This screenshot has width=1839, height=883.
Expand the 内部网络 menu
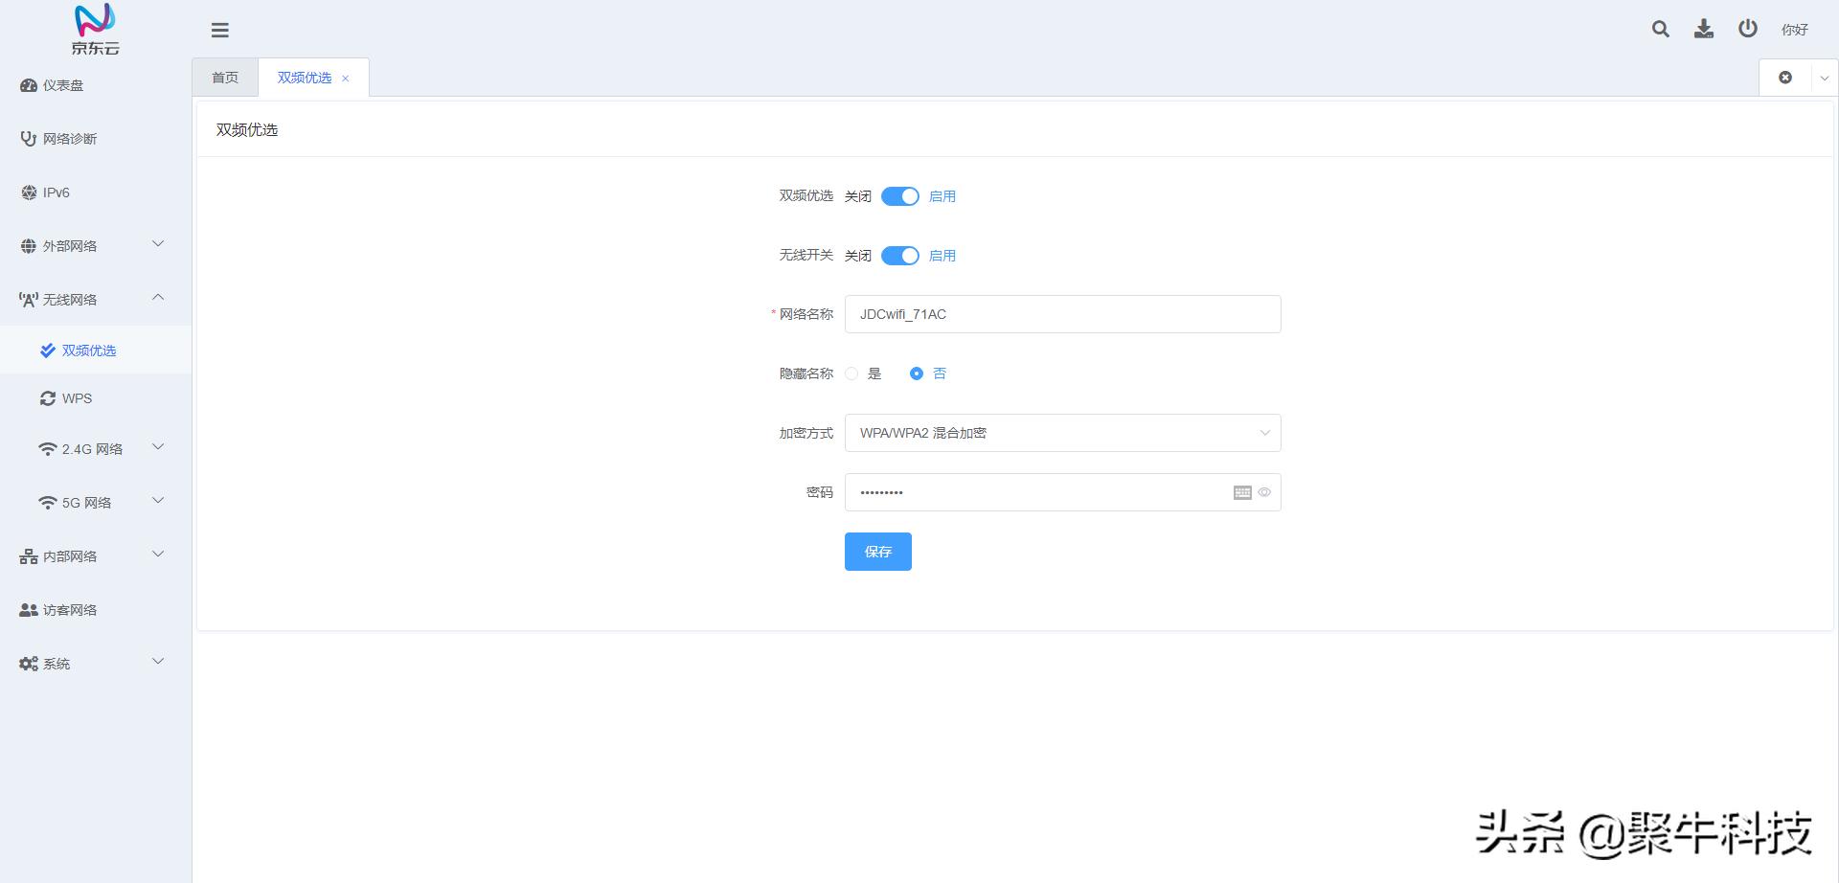click(96, 556)
